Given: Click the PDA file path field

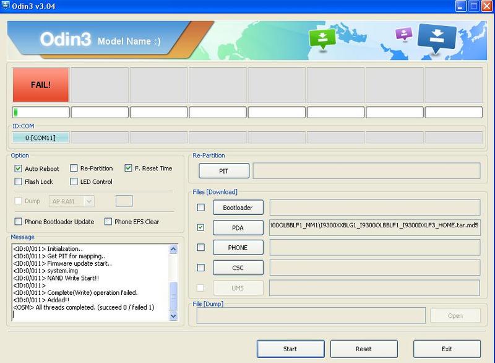Looking at the screenshot, I should tap(375, 227).
